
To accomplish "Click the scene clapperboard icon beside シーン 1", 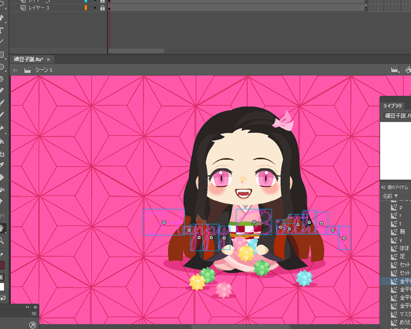I will coord(28,70).
